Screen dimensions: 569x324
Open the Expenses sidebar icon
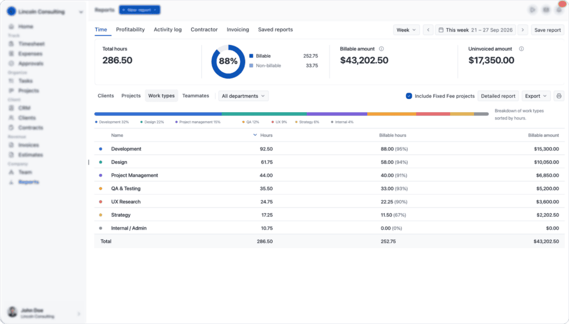tap(11, 54)
